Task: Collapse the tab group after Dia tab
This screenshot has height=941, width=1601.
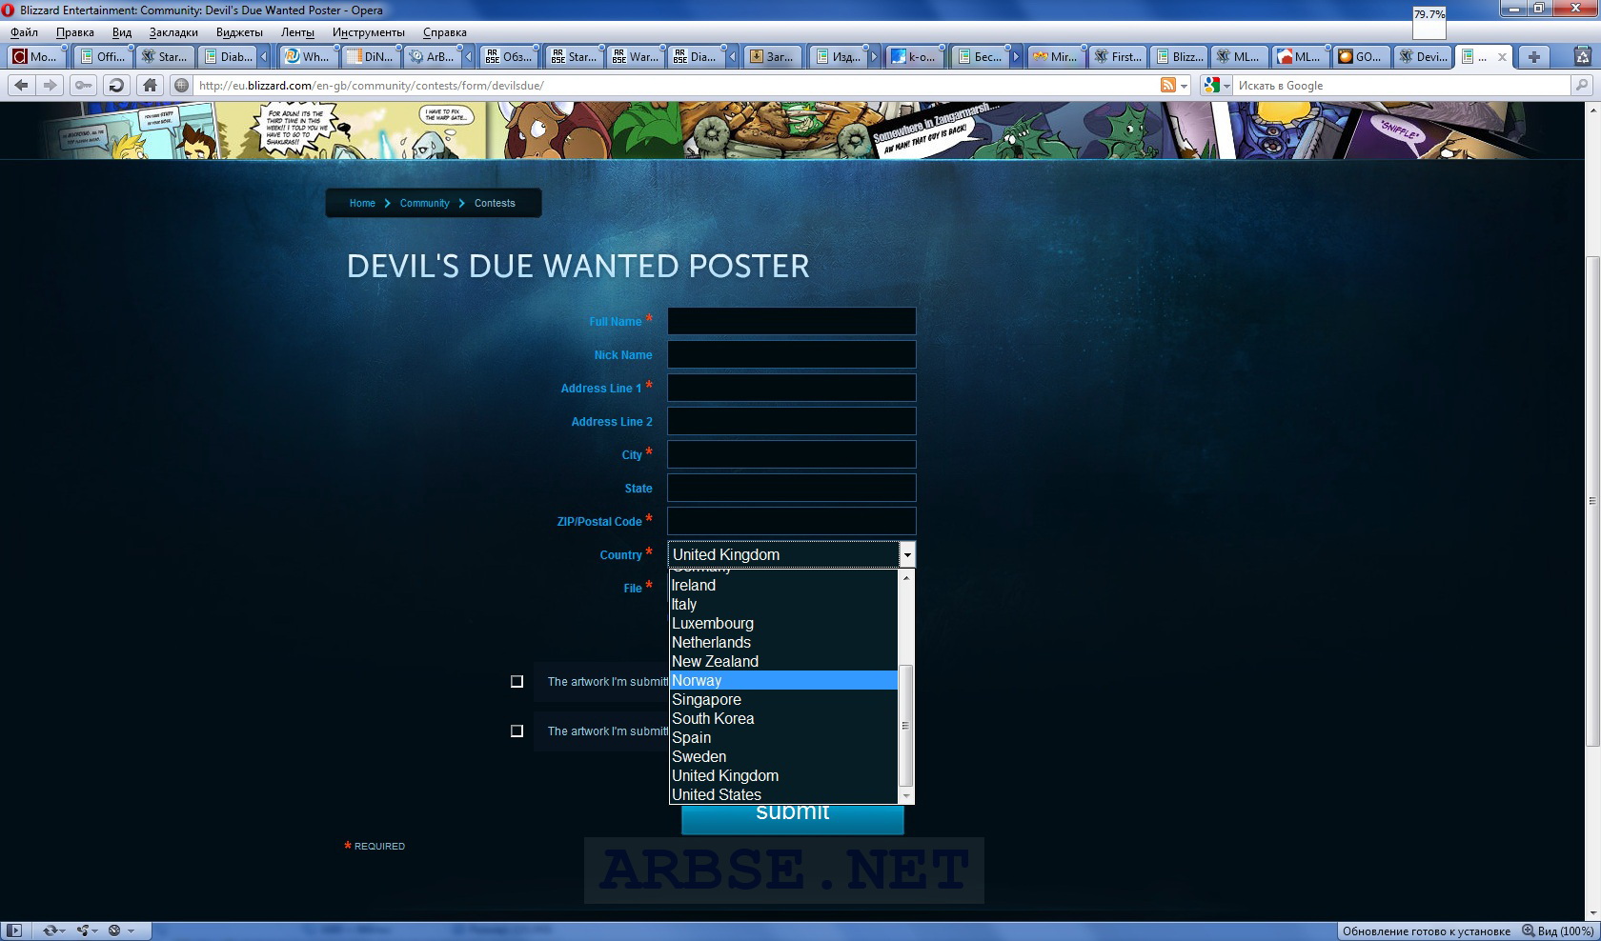Action: 732,57
